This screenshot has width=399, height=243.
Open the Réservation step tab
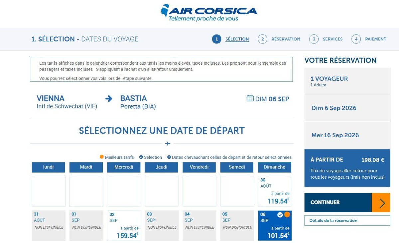pyautogui.click(x=286, y=39)
